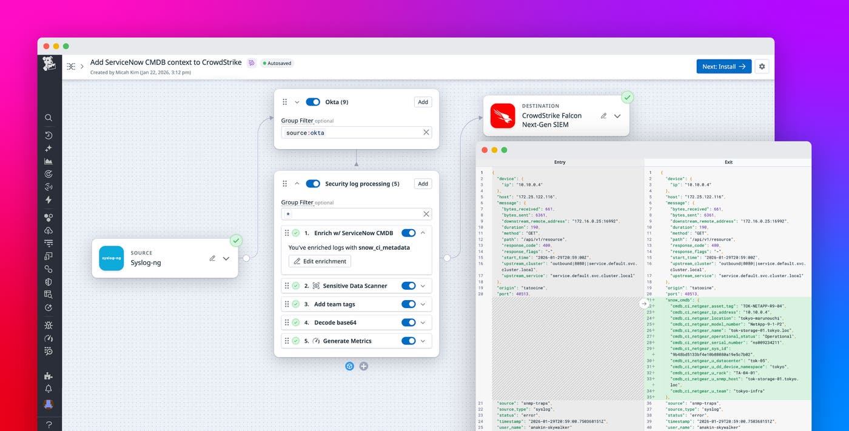Collapse the Enrich w/ ServiceNow CMDB processor
Screen dimensions: 849x431
(x=424, y=232)
